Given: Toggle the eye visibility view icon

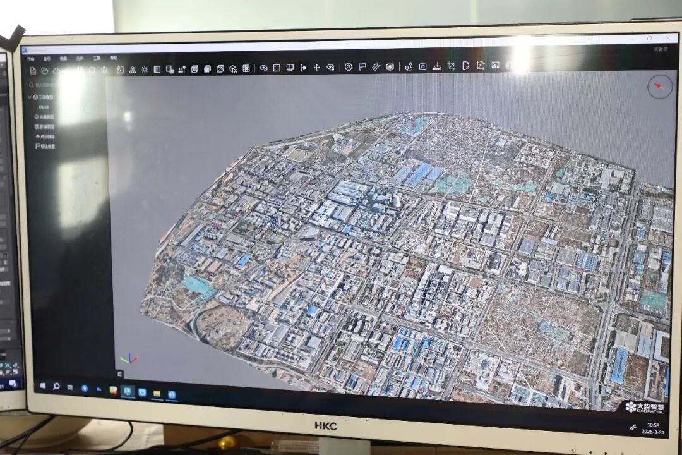Looking at the screenshot, I should [x=263, y=68].
